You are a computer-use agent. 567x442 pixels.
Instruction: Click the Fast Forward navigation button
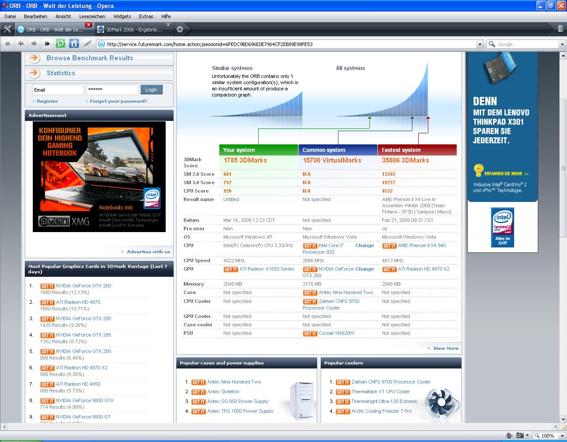47,43
